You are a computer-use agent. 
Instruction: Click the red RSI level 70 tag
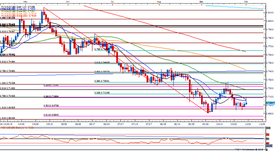268,134
